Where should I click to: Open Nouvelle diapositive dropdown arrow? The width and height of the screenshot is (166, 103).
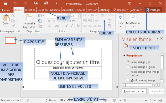point(36,27)
